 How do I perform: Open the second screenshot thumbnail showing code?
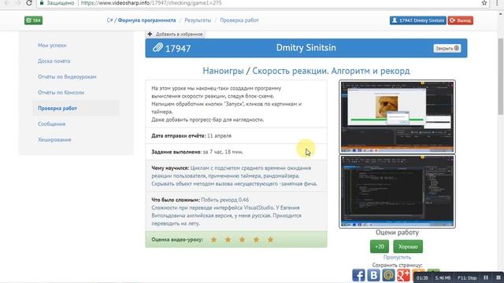(397, 191)
